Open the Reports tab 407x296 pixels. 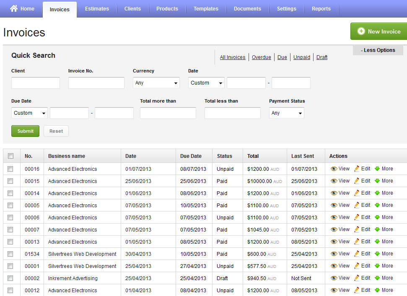[321, 9]
